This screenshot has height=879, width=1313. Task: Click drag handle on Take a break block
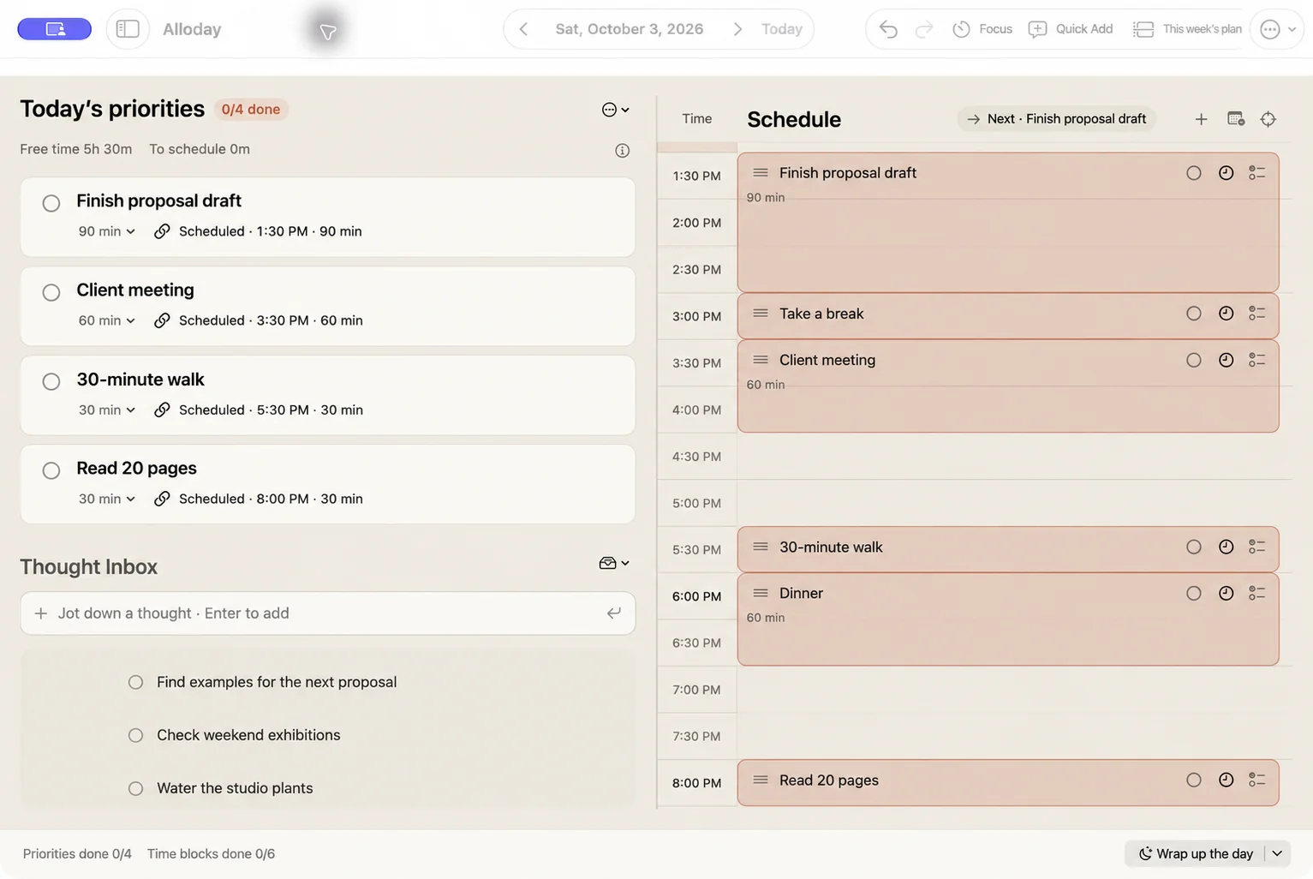[x=760, y=314]
